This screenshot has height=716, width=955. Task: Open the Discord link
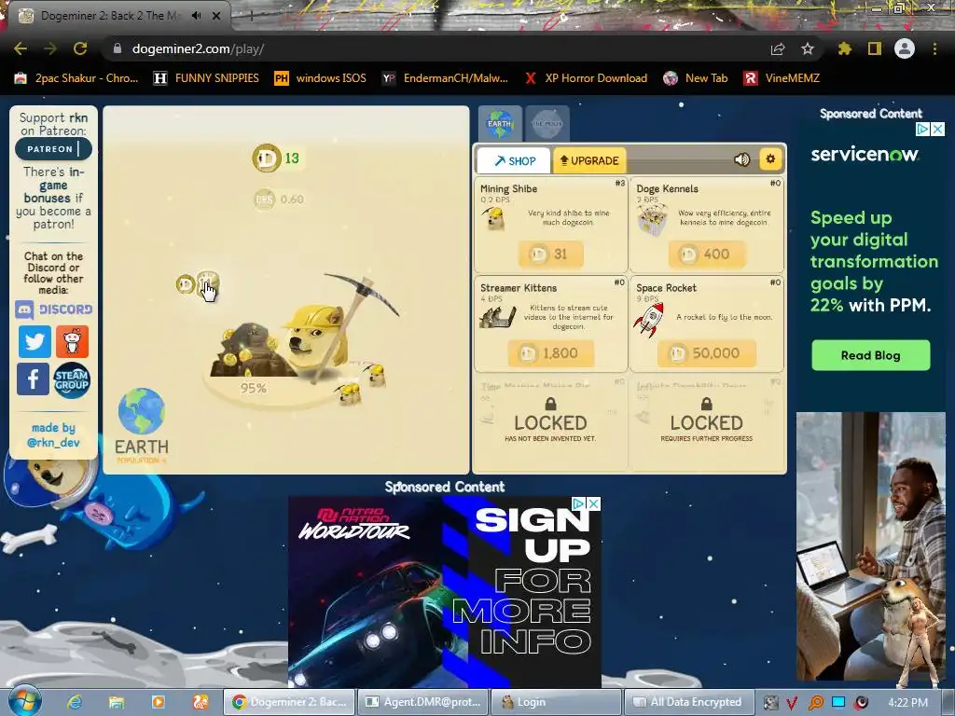click(53, 310)
